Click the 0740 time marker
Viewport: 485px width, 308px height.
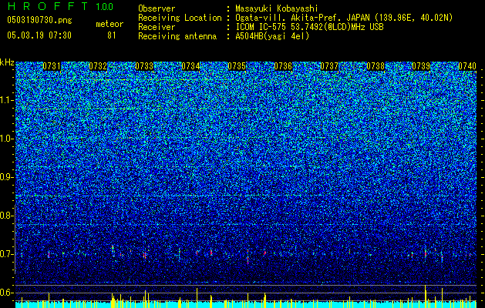click(467, 66)
